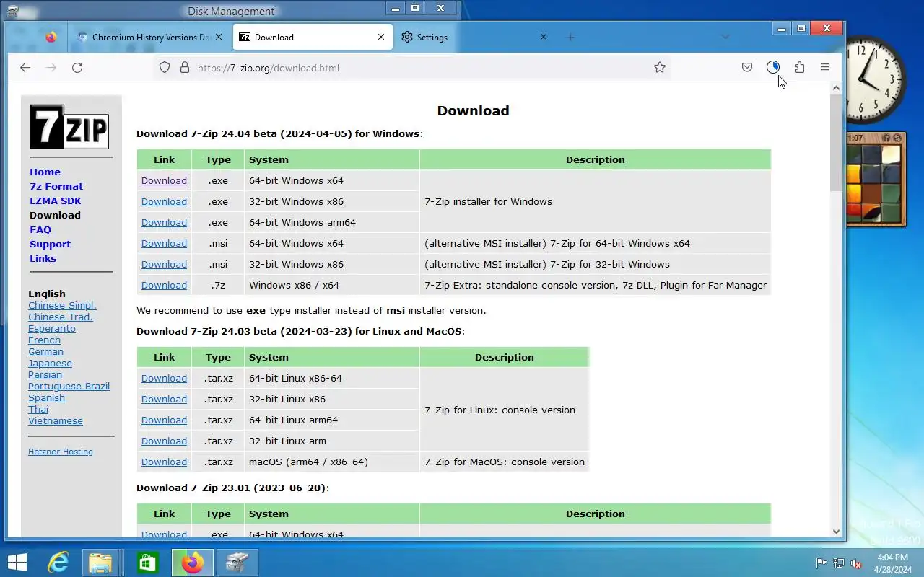The image size is (924, 577).
Task: Reload the 7-zip download page
Action: pos(77,67)
